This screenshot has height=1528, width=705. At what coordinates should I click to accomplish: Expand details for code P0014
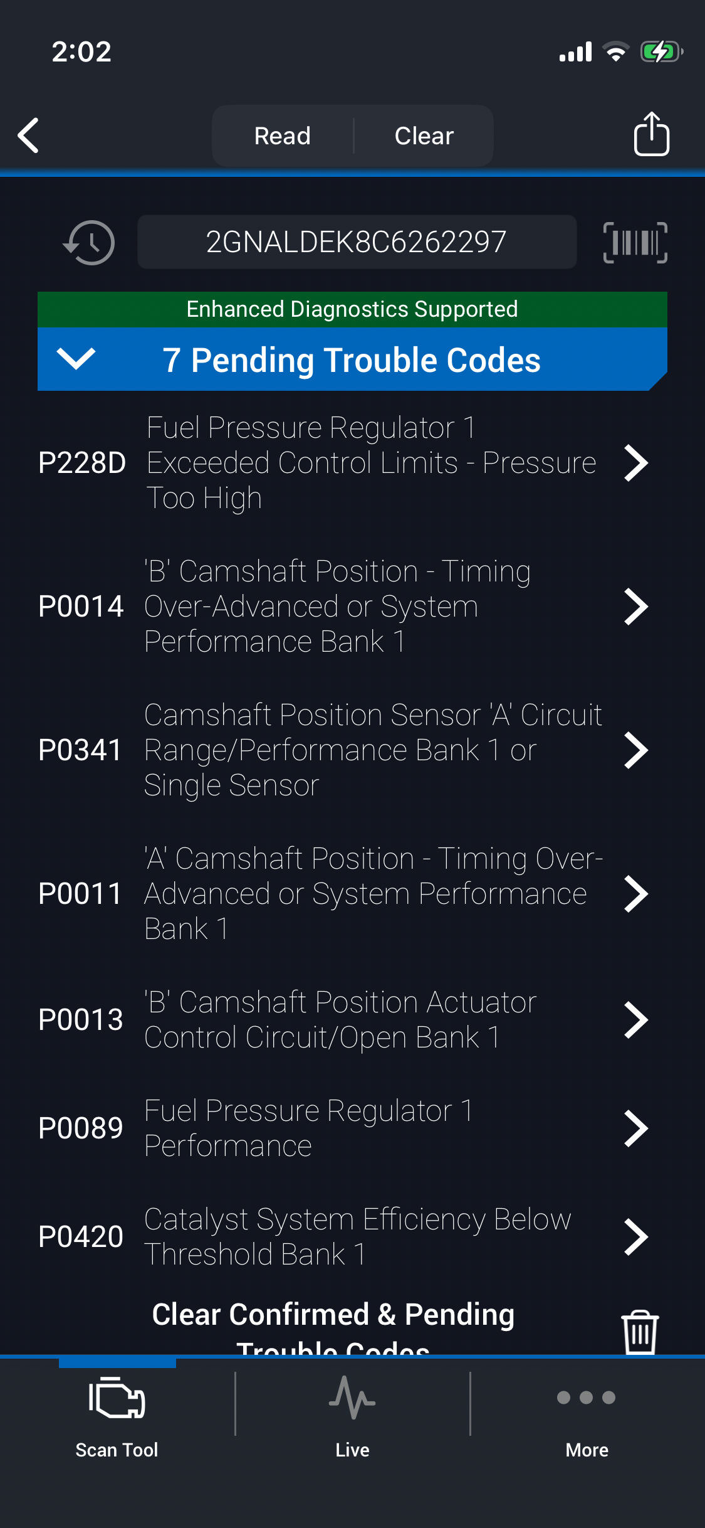point(635,607)
